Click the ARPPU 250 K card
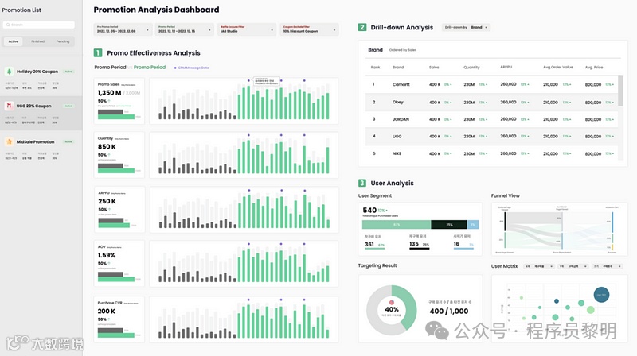This screenshot has width=637, height=356. point(119,209)
